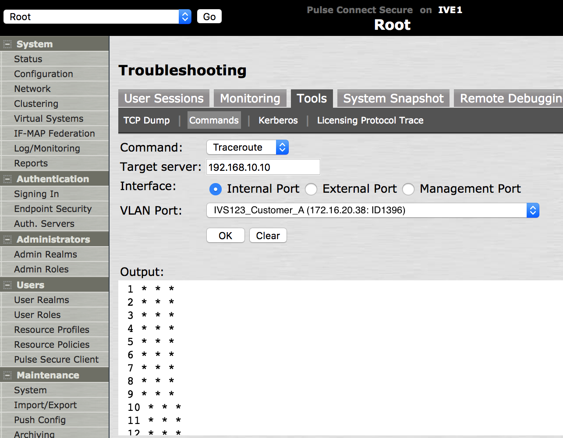Click the OK button to run command
Screen dimensions: 563x438
point(225,236)
